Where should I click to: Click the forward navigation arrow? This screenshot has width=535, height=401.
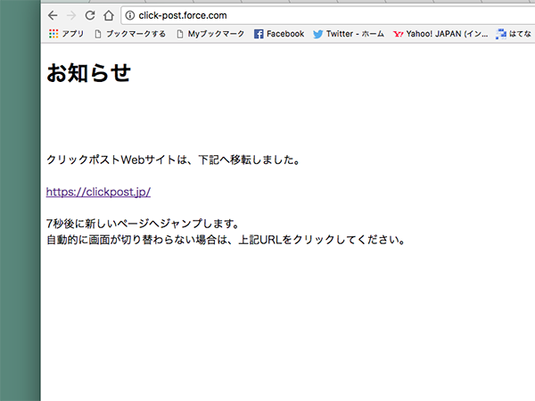point(71,15)
